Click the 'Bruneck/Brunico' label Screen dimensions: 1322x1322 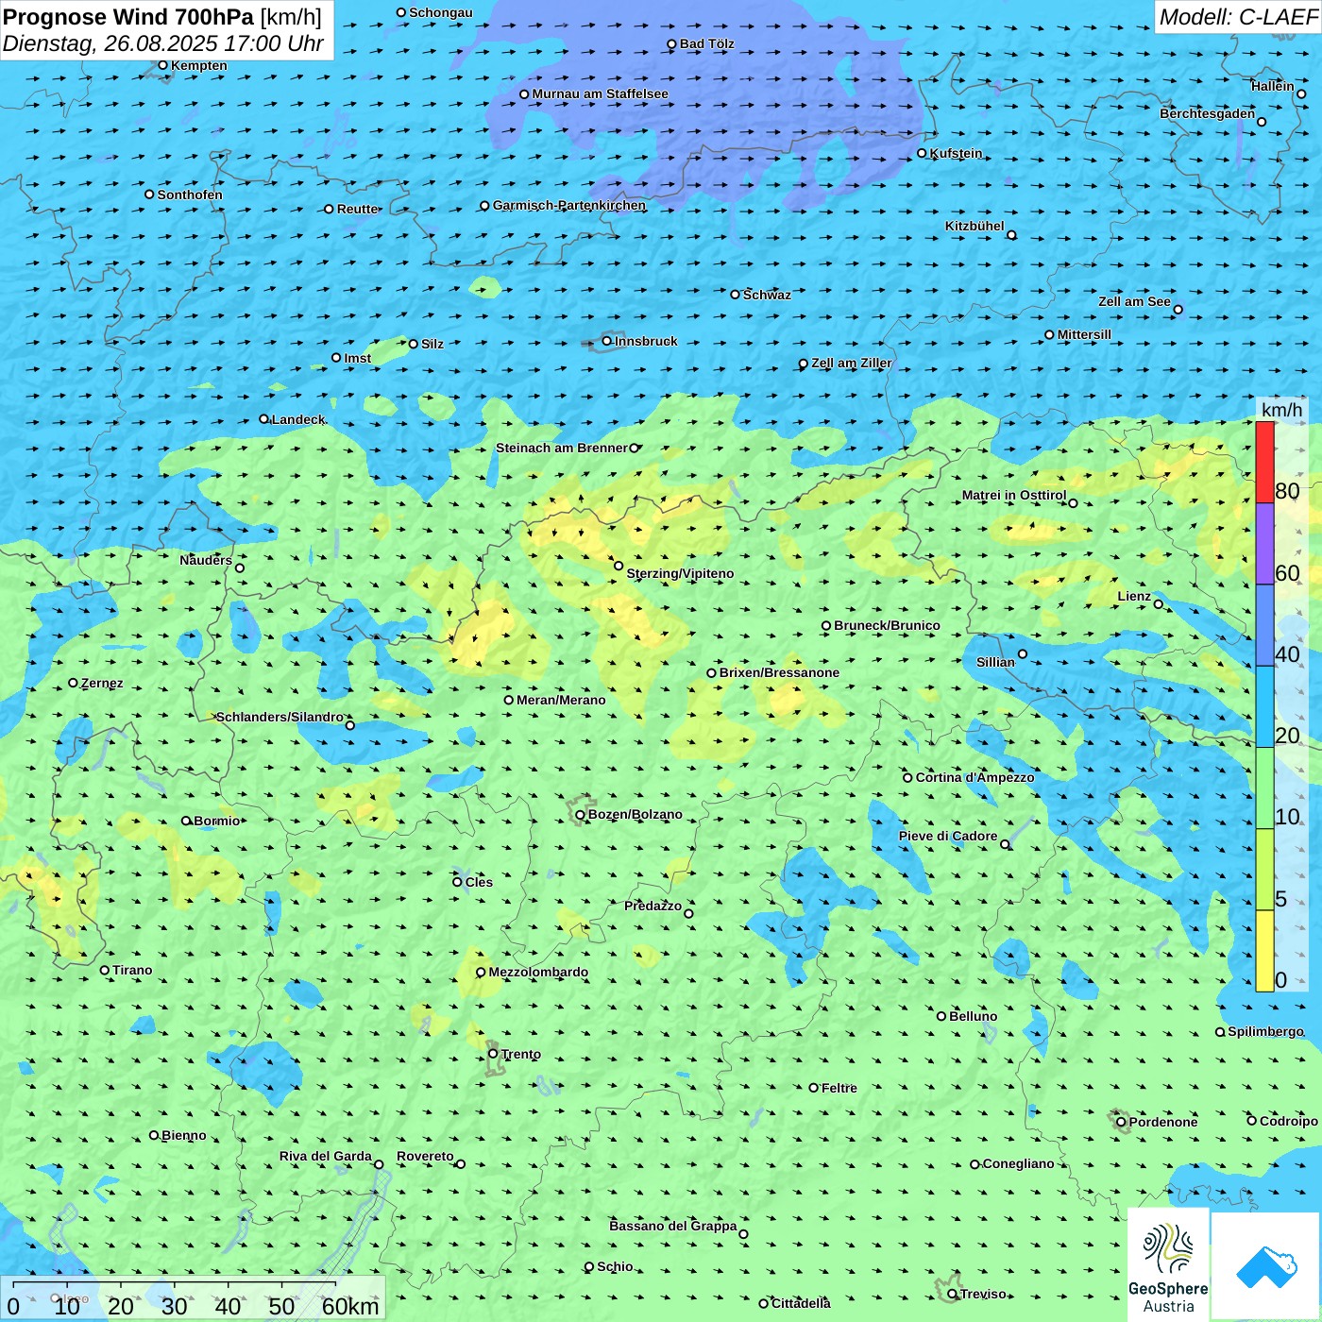888,625
